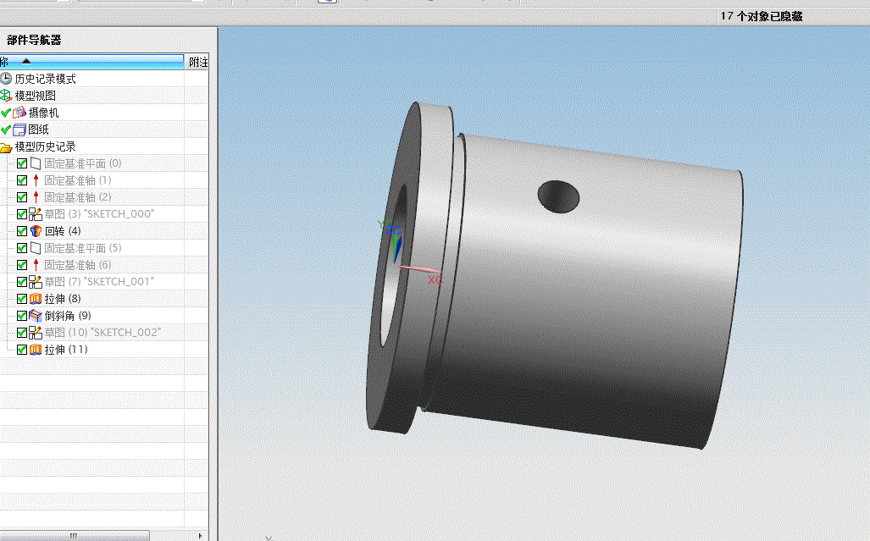Uncheck the 拉伸 (11) checkbox
The image size is (870, 541).
pyautogui.click(x=22, y=350)
